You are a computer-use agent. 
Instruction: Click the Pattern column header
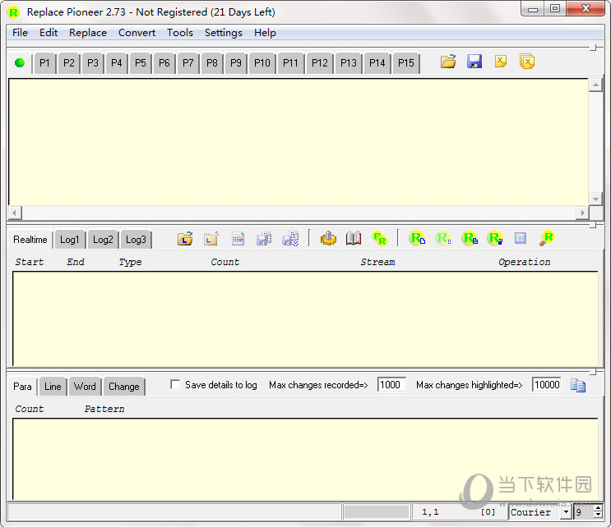(x=104, y=409)
